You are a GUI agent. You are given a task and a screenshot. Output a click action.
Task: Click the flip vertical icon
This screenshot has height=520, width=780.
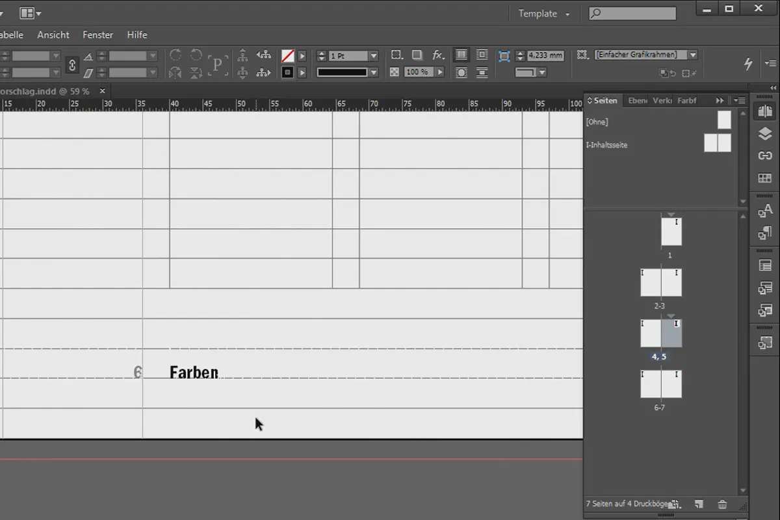click(196, 73)
